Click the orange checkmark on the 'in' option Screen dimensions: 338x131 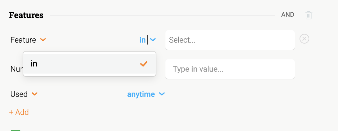click(144, 64)
